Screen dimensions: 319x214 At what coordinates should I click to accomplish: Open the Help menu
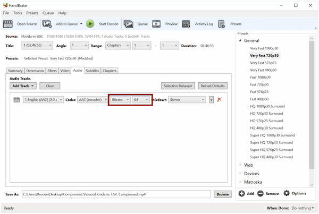(x=62, y=13)
